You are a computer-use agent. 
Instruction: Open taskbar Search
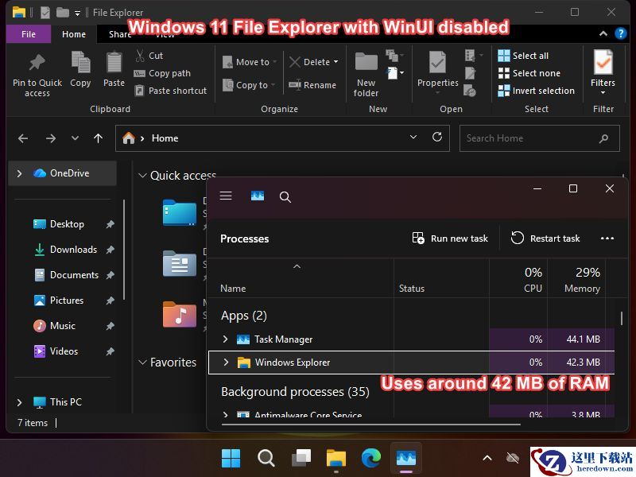[x=266, y=459]
